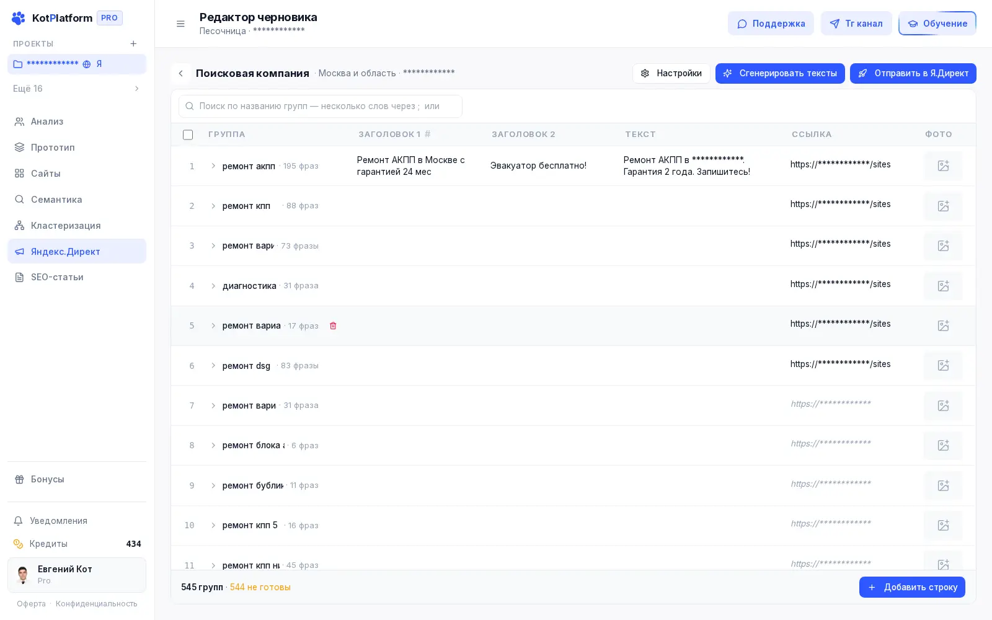Add photo for the ремонт акпп row
This screenshot has width=992, height=620.
(943, 166)
